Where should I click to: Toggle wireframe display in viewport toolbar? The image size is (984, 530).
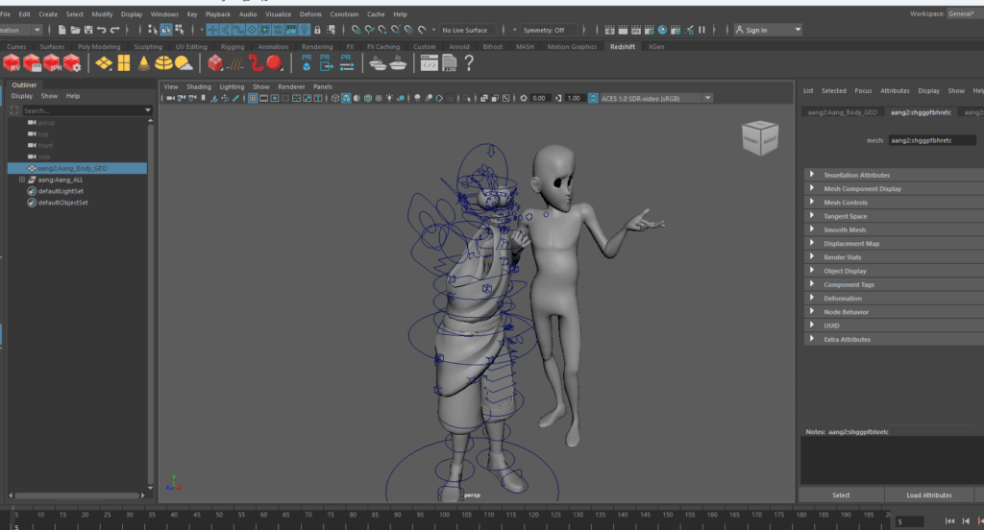click(335, 98)
